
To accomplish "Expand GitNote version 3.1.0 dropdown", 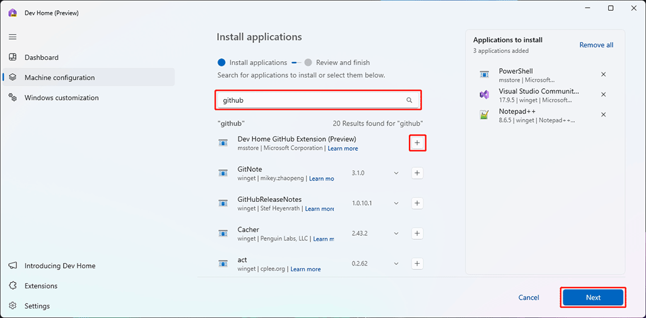I will (396, 173).
